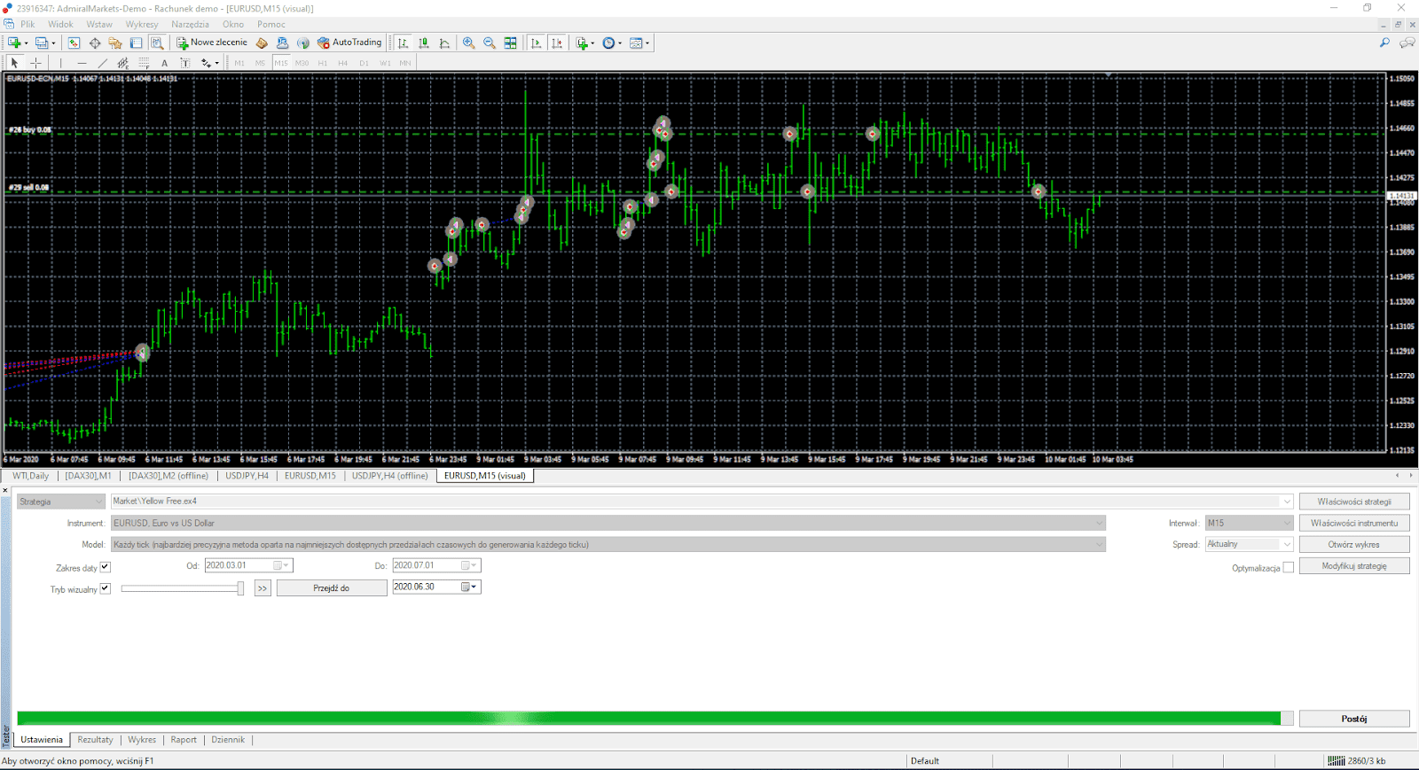Click the Postój stop button

click(x=1354, y=719)
